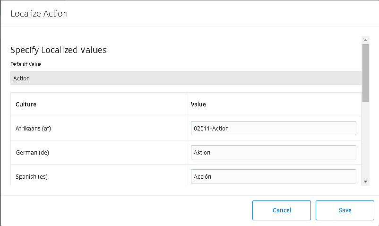This screenshot has width=379, height=226.
Task: Select the German (de) culture row label
Action: 32,153
